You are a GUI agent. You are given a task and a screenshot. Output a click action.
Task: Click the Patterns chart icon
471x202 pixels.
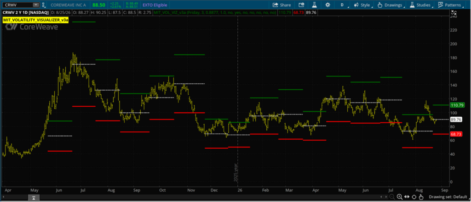pyautogui.click(x=441, y=5)
